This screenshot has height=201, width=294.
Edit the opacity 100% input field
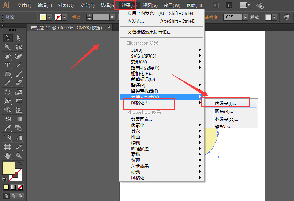click(x=233, y=17)
